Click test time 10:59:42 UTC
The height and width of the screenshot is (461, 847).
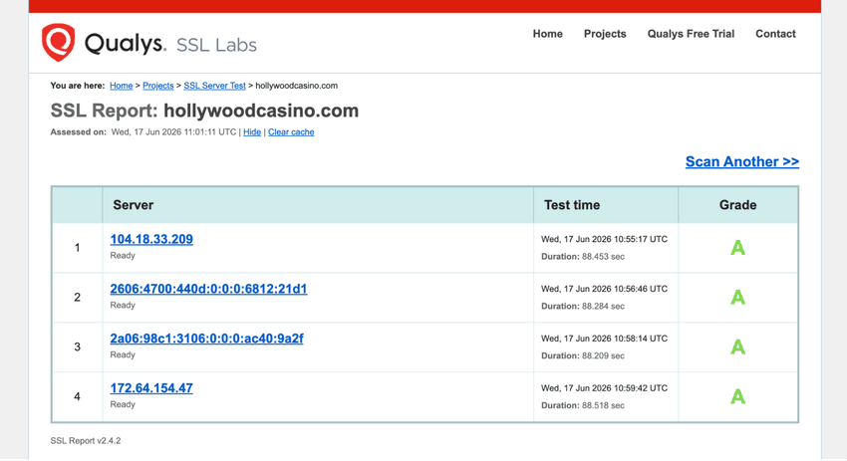[x=605, y=388]
